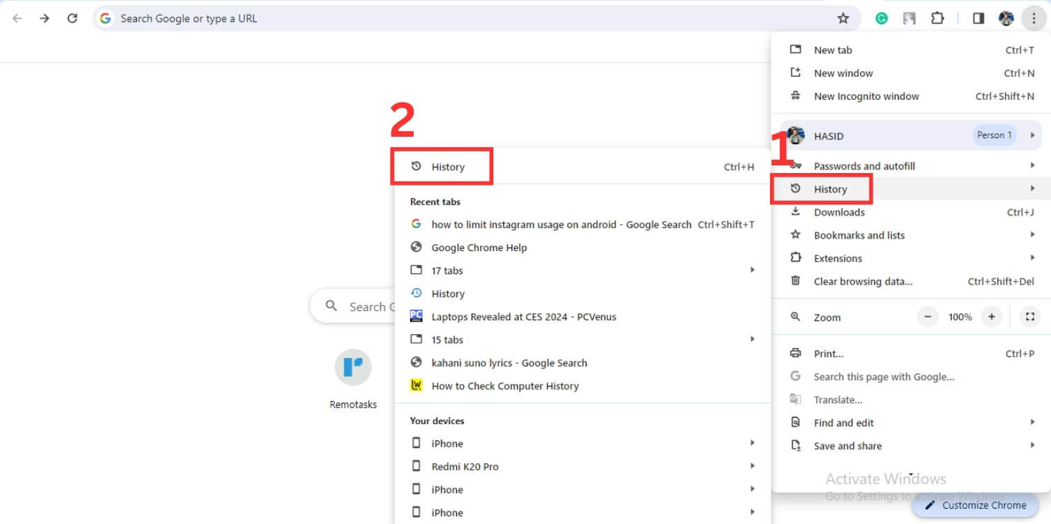The image size is (1051, 524).
Task: Open Downloads from menu
Action: click(911, 212)
